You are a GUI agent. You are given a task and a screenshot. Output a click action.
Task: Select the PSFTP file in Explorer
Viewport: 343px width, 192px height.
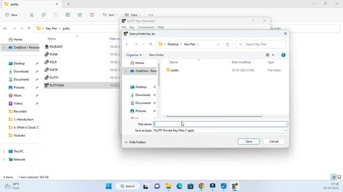[x=51, y=70]
